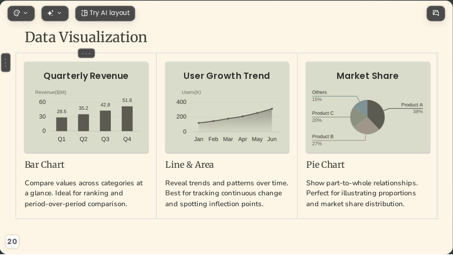
Task: Click the vertical drag handle on left edge
Action: pyautogui.click(x=6, y=63)
